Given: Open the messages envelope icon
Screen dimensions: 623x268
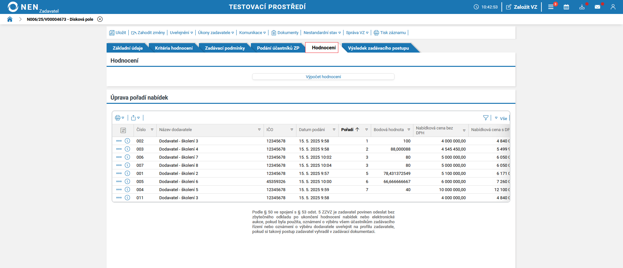Looking at the screenshot, I should click(x=597, y=7).
